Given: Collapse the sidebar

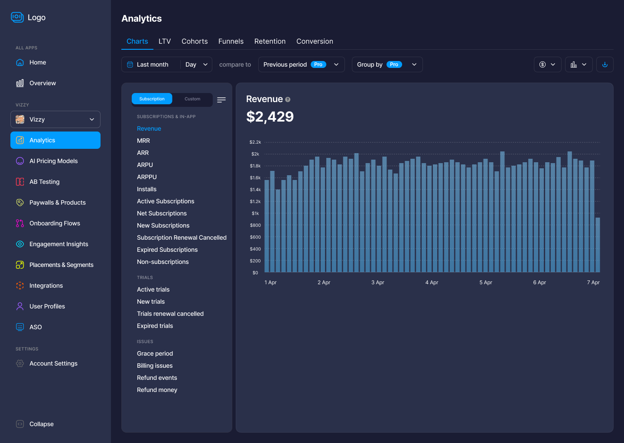Looking at the screenshot, I should [41, 424].
